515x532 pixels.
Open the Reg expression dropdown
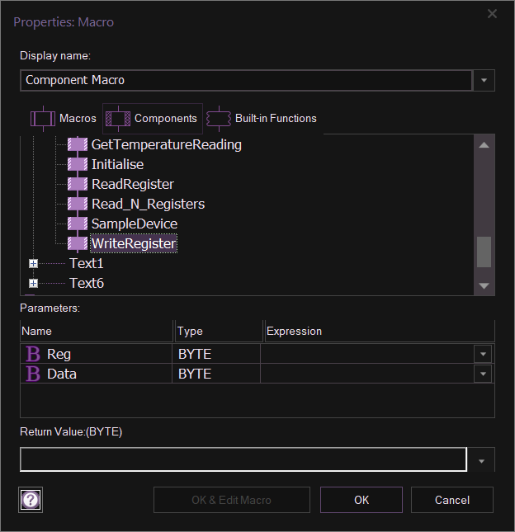[x=483, y=354]
